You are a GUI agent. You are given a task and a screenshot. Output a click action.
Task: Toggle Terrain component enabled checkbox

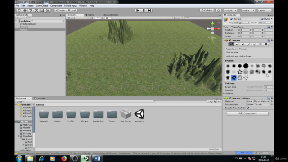click(x=230, y=40)
